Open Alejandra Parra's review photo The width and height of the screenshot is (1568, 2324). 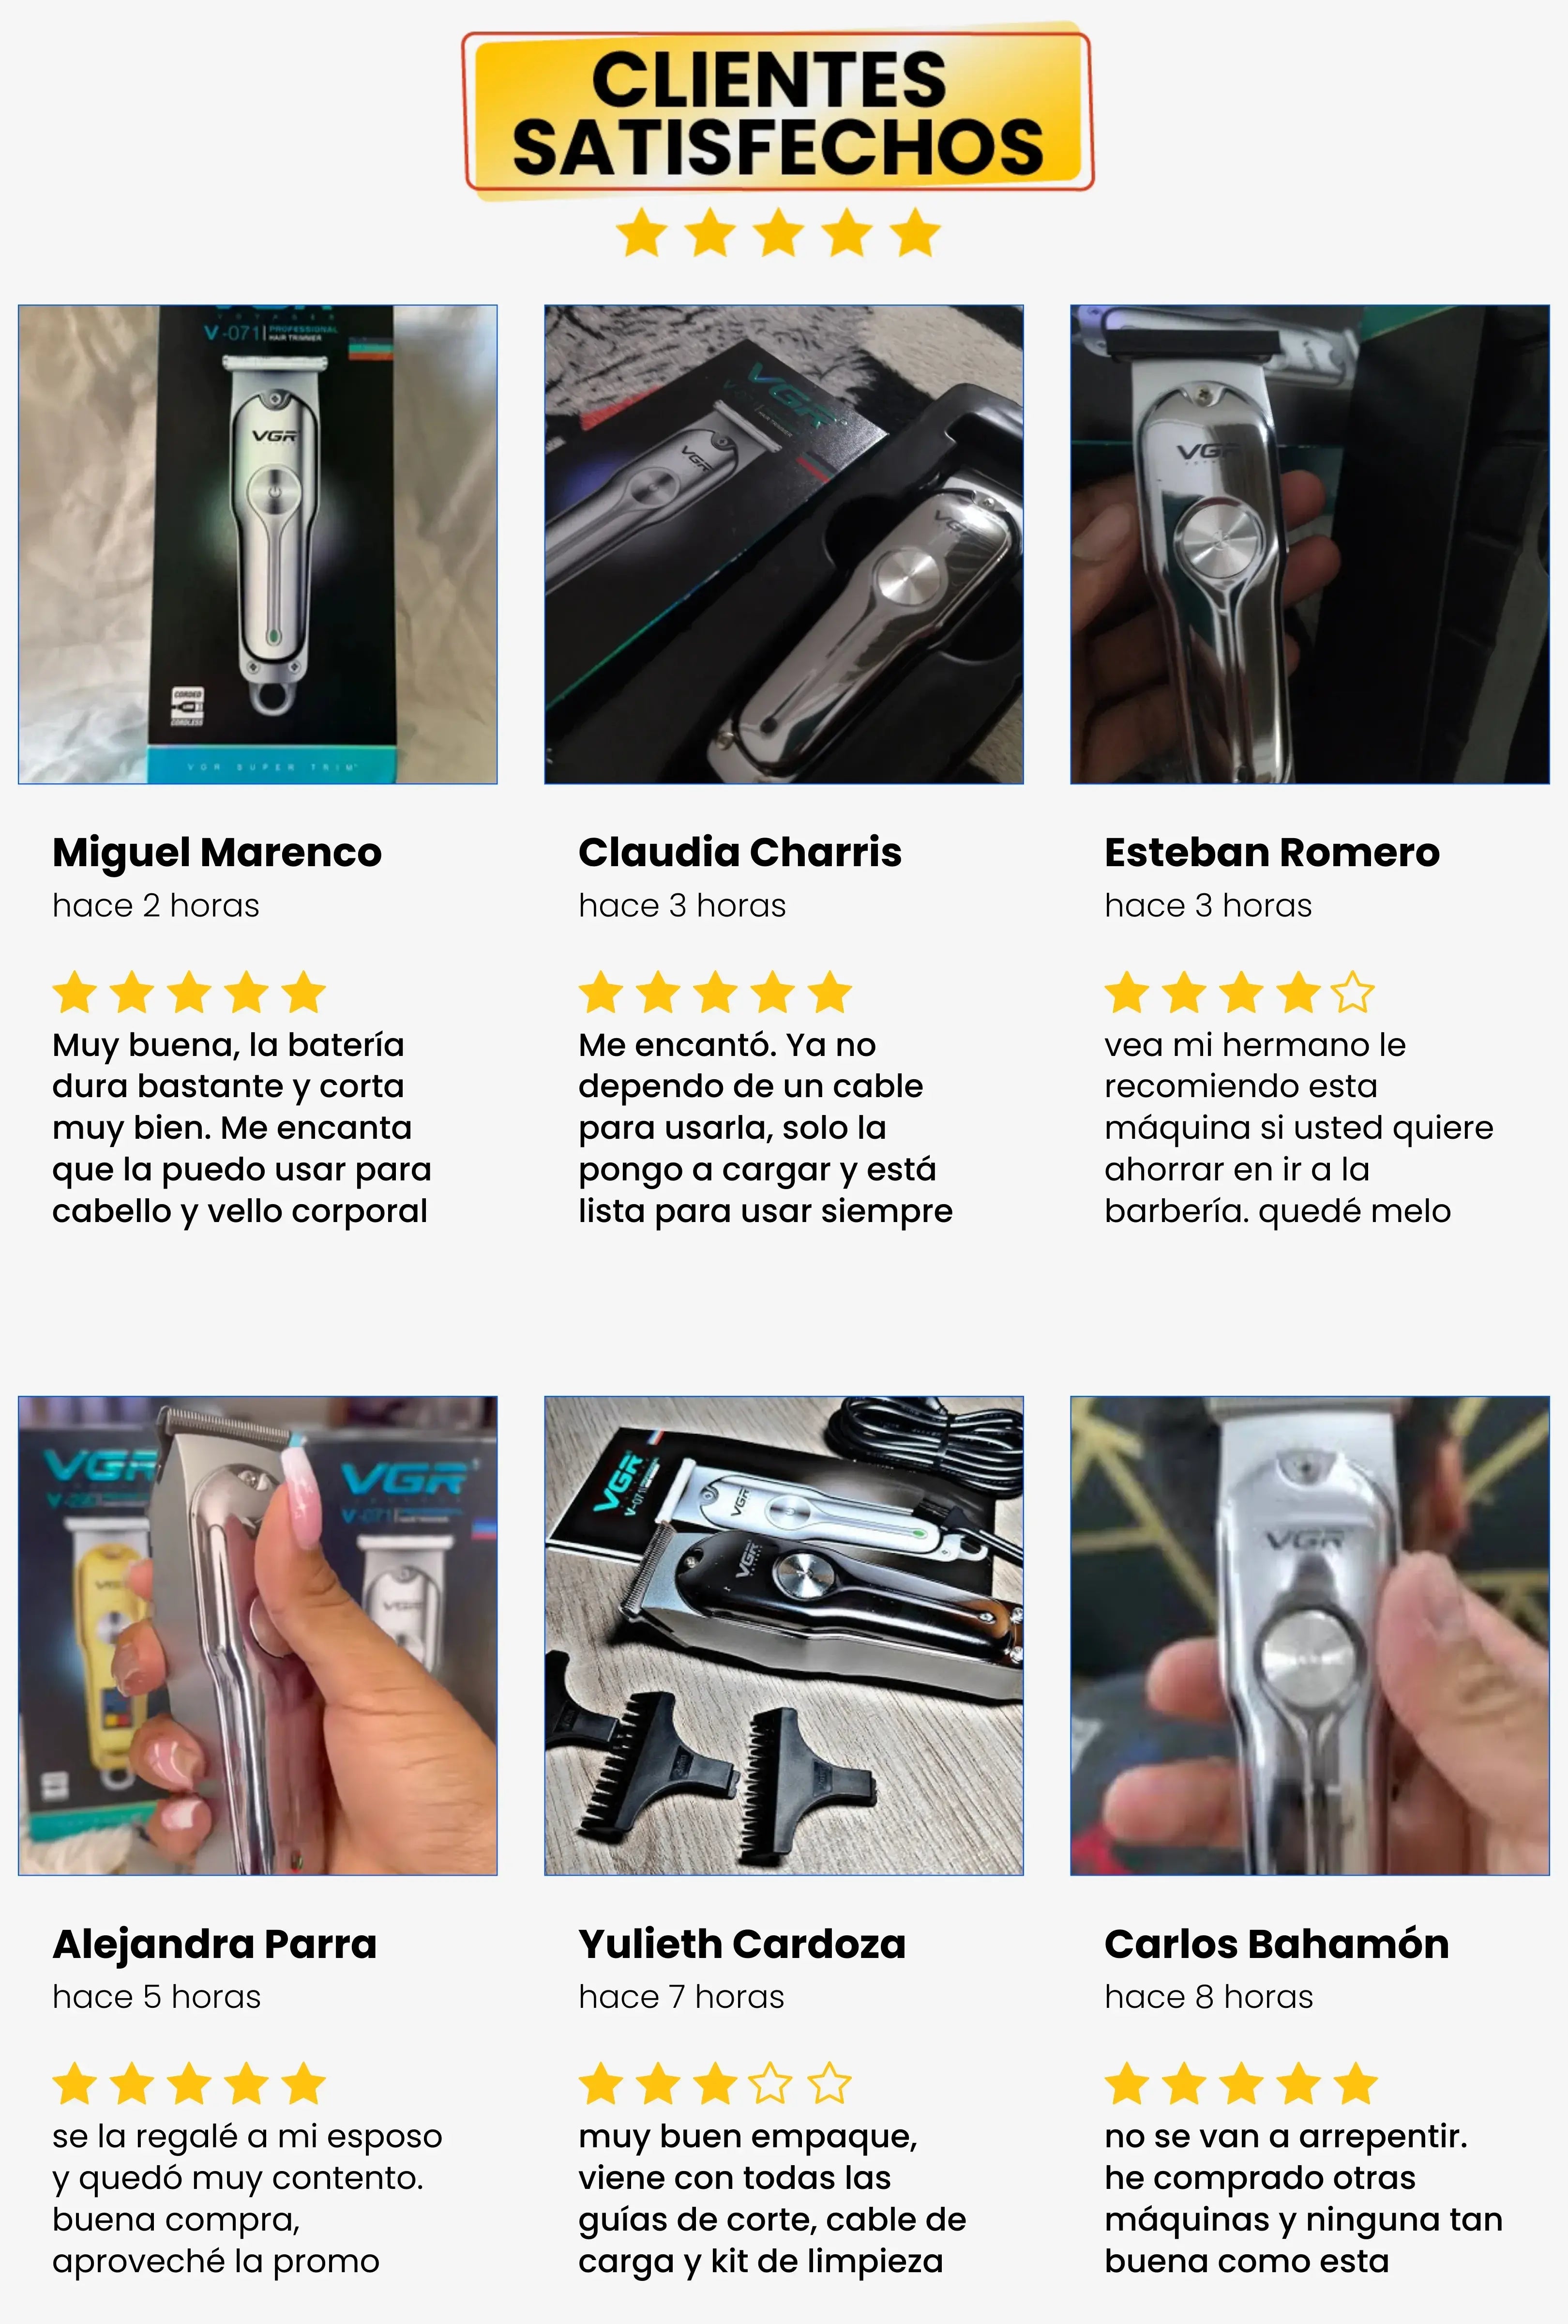pyautogui.click(x=258, y=1635)
